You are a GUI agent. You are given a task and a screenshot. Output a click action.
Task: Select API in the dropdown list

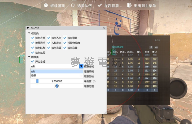tap(57, 72)
